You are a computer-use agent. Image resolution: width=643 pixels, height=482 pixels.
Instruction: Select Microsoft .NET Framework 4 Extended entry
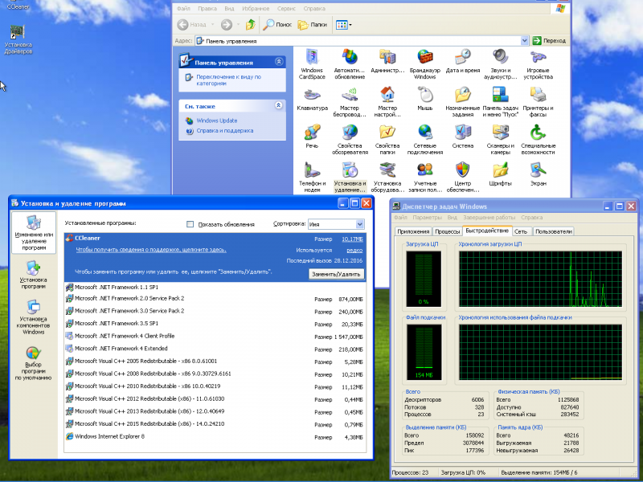pos(215,349)
